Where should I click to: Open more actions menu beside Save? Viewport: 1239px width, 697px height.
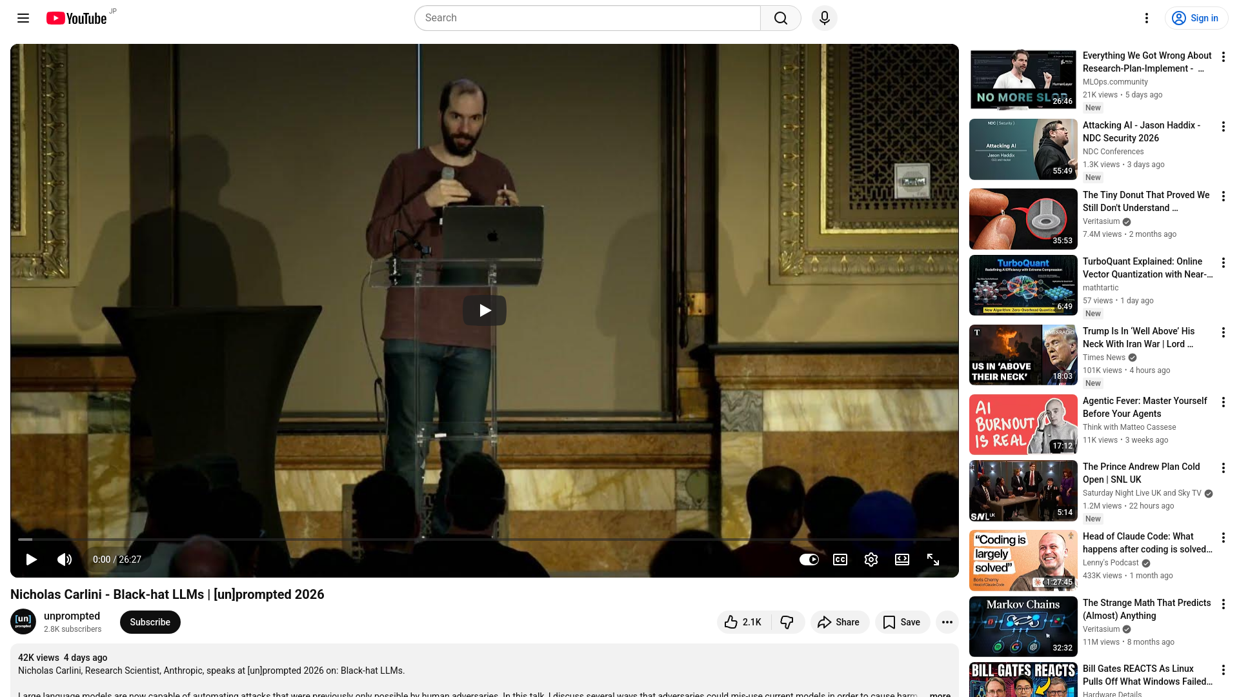947,622
